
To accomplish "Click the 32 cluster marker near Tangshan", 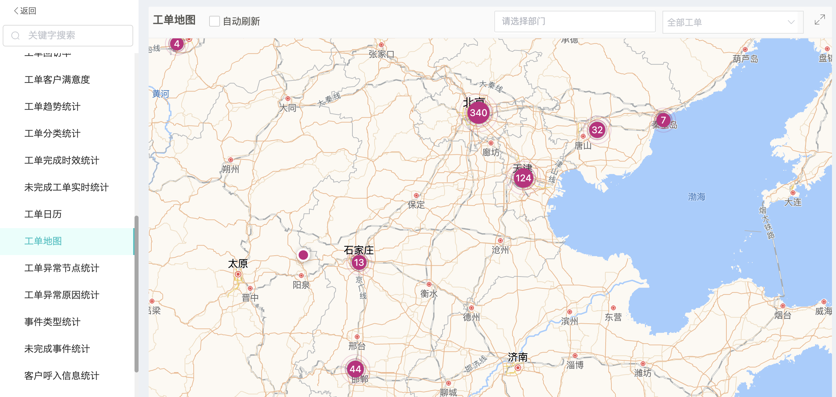I will [597, 130].
